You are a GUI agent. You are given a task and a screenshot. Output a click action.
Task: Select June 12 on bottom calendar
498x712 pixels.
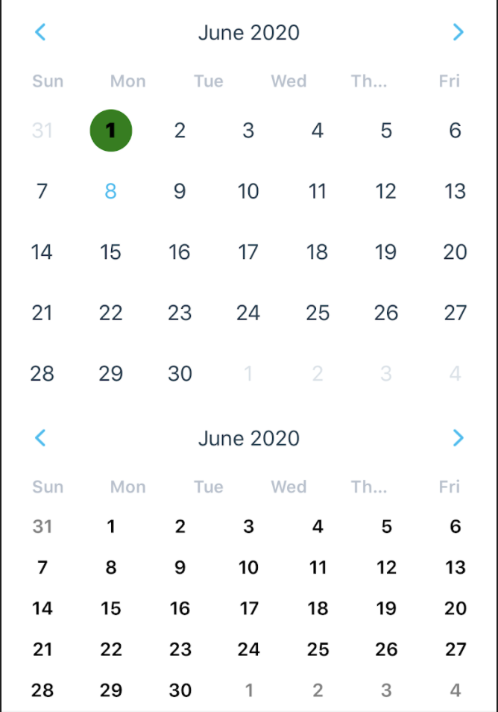tap(386, 567)
